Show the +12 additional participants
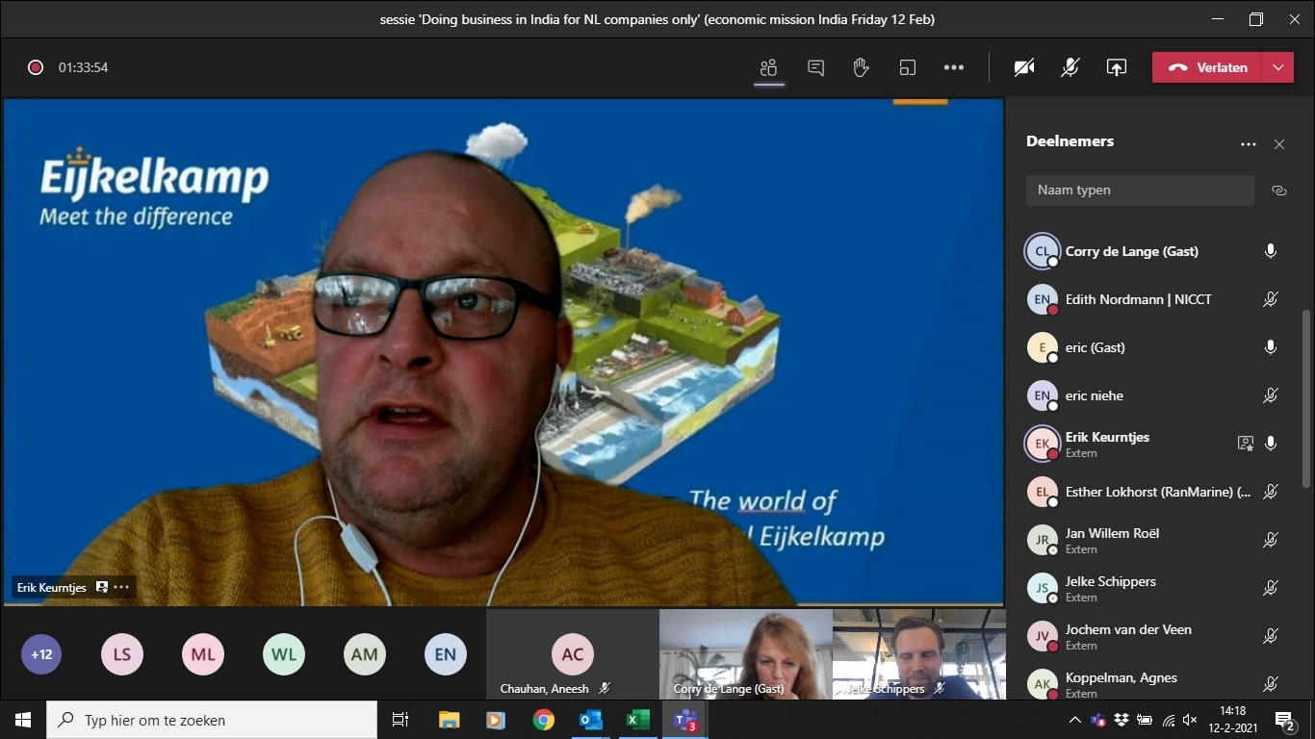1315x739 pixels. coord(41,654)
